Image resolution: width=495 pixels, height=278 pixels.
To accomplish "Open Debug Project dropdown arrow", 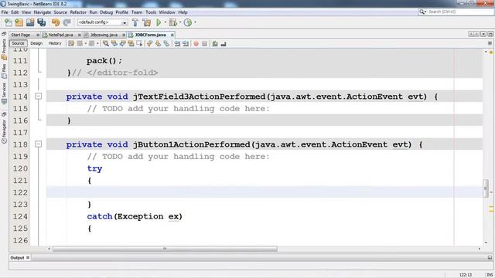I will [x=180, y=22].
